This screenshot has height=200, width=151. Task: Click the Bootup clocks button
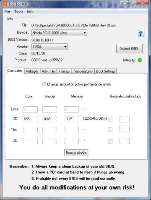point(76,153)
